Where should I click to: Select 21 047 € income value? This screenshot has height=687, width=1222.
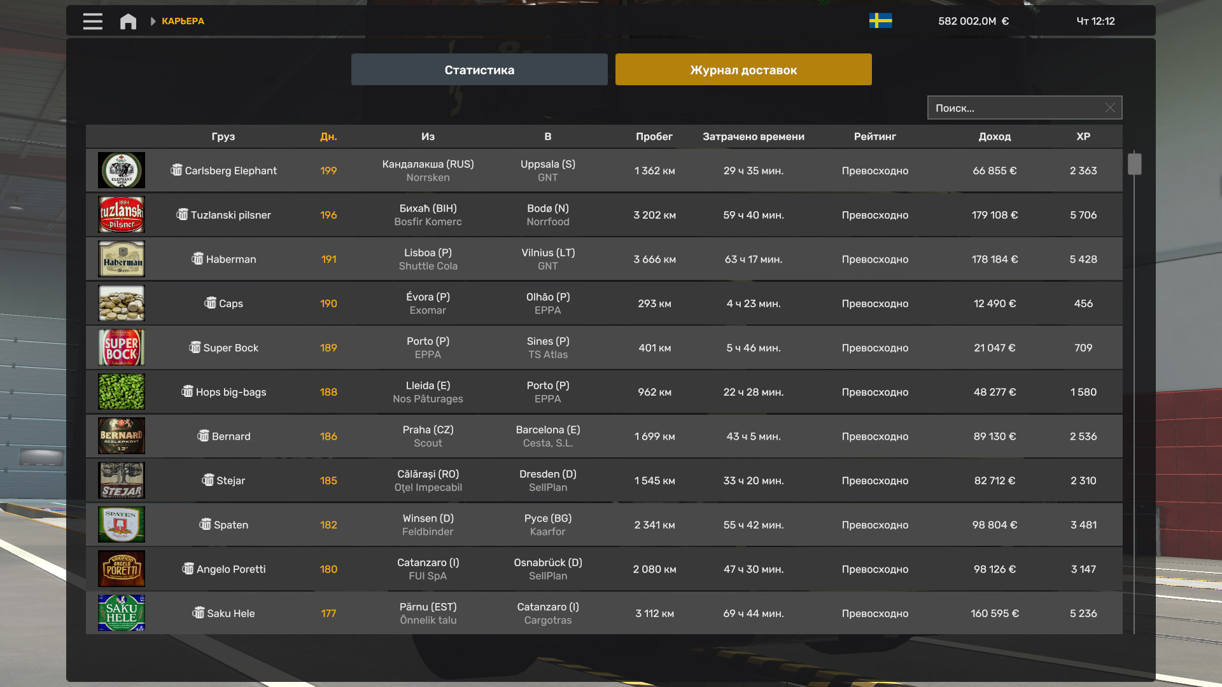pos(995,348)
